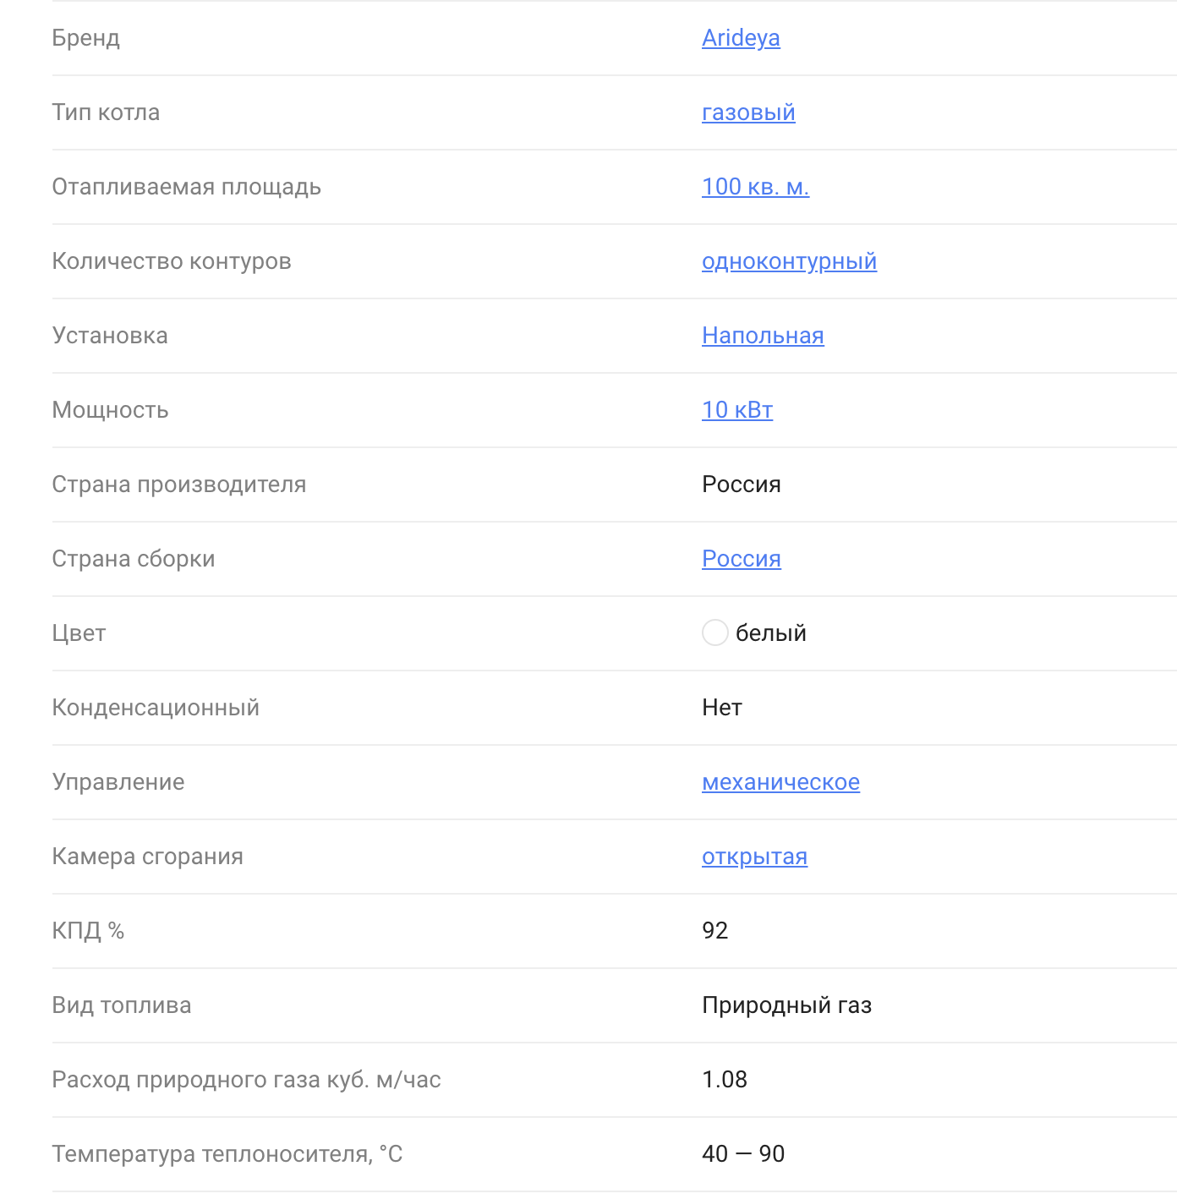
Task: Click the white color swatch circle
Action: [x=715, y=632]
